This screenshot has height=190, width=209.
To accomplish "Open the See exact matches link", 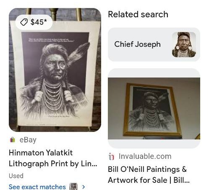I will pos(37,187).
